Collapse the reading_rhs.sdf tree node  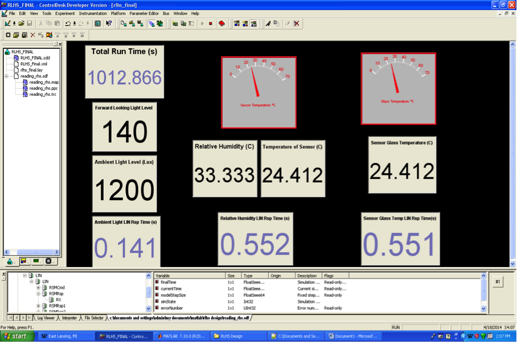pos(6,76)
